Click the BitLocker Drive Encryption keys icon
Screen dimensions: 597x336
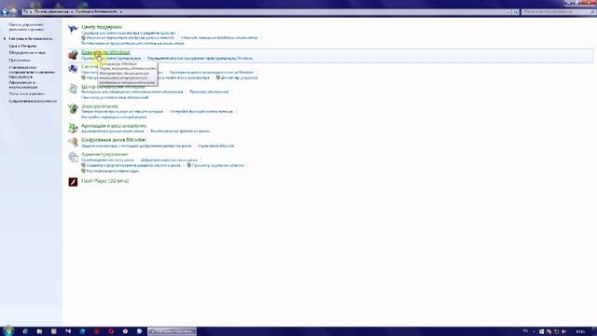coord(73,142)
